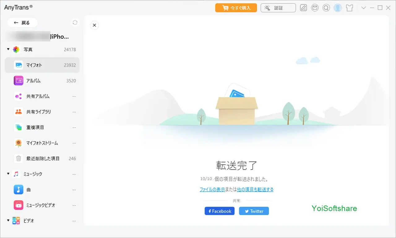This screenshot has height=238, width=396.
Task: Go back with the 戻る button
Action: click(22, 23)
